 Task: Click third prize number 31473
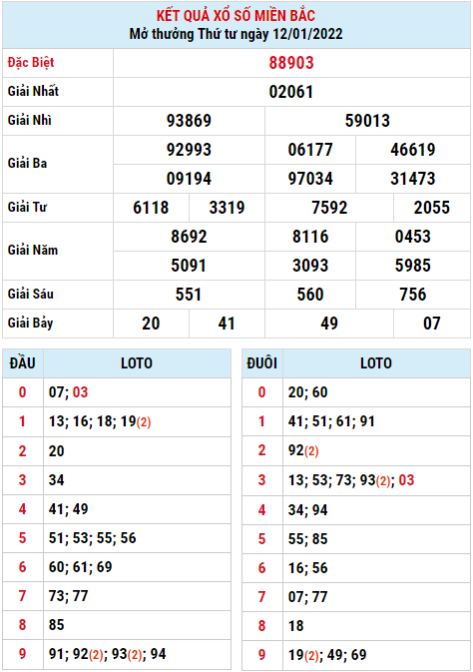pos(413,179)
